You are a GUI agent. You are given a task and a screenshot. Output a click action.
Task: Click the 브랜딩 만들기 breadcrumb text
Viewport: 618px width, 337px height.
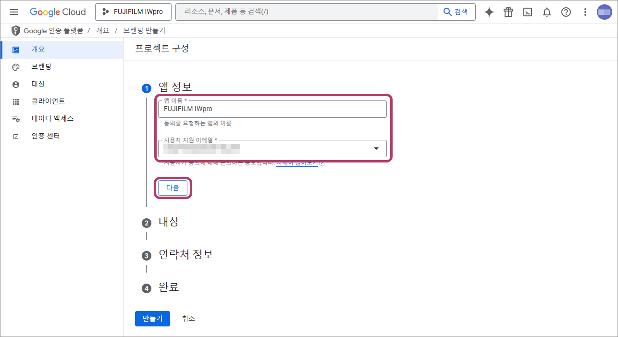(144, 31)
